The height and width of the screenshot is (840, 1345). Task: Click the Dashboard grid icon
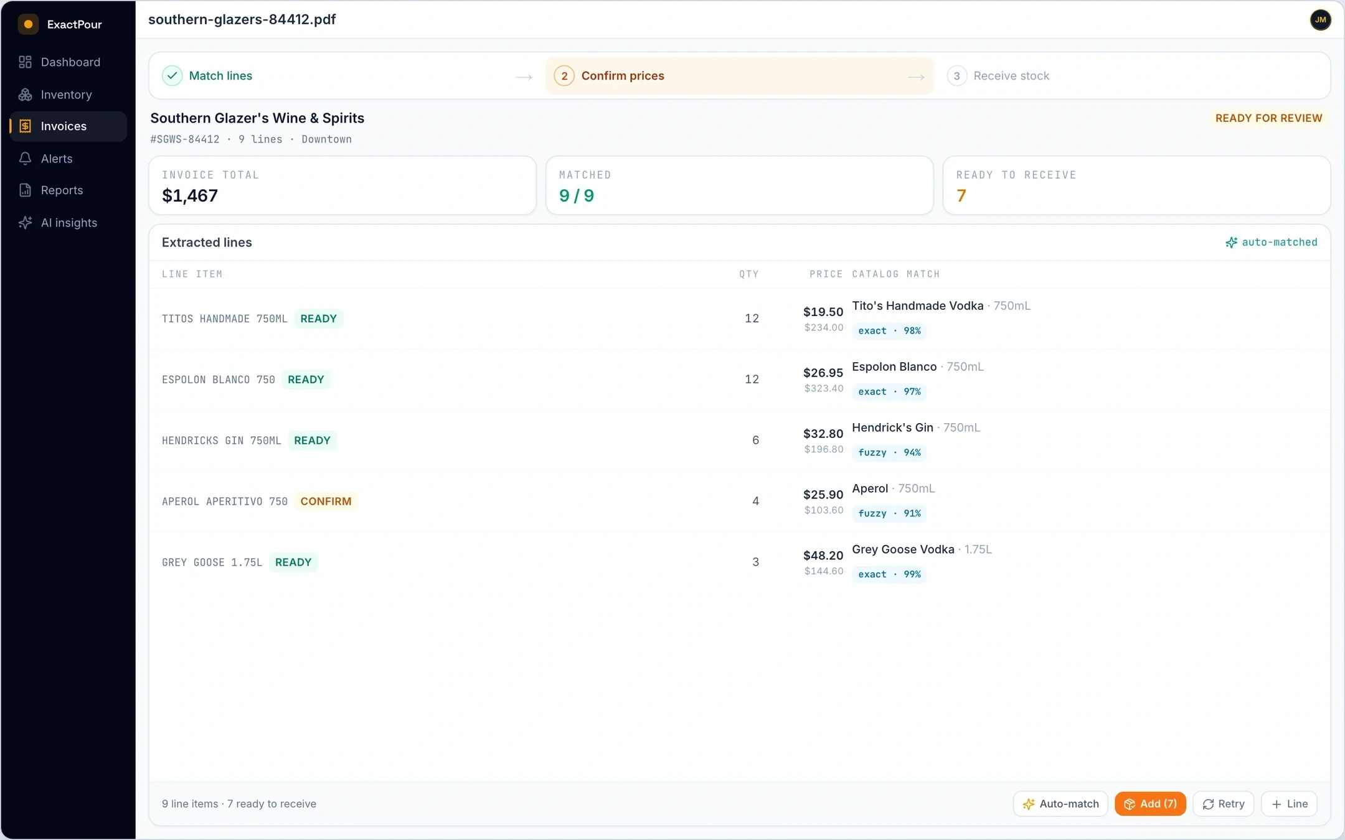click(25, 62)
